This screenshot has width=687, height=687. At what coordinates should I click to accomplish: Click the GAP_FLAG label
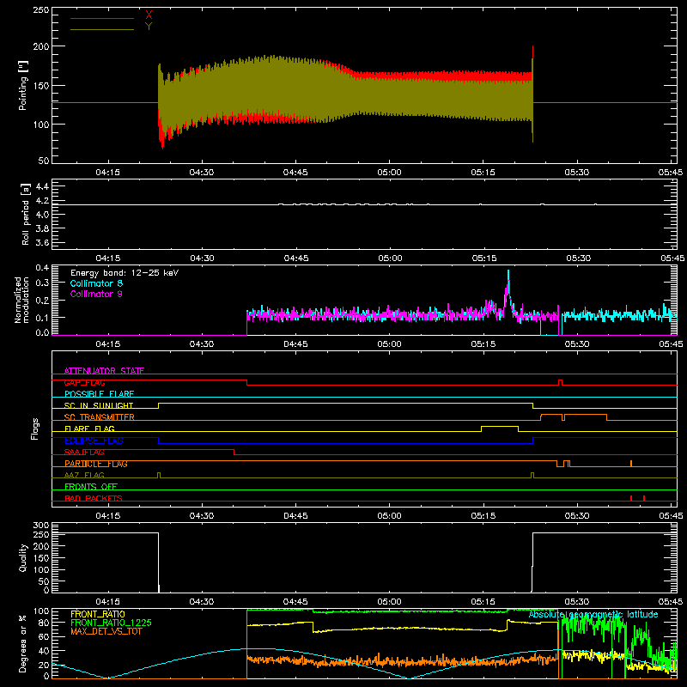[84, 382]
